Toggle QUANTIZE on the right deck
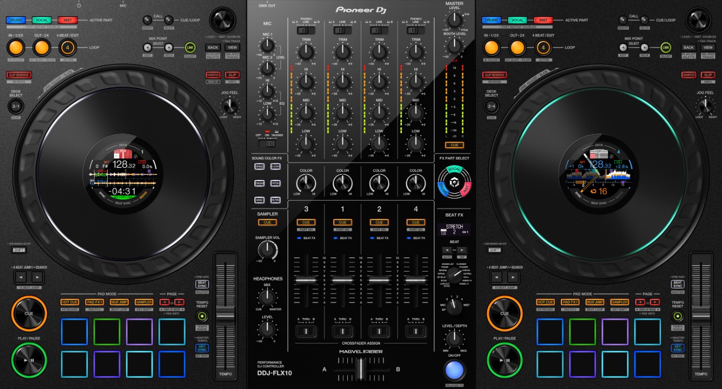Screen dimensions: 722x389 click(689, 75)
